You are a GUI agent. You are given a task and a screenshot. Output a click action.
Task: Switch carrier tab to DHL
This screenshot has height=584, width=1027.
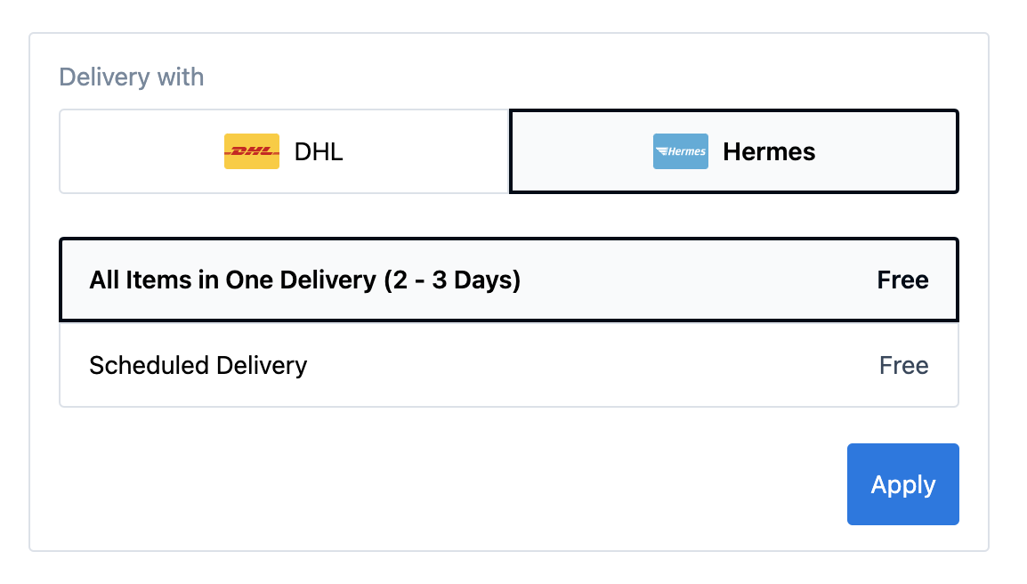coord(284,151)
